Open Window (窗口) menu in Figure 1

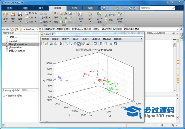tap(107, 39)
